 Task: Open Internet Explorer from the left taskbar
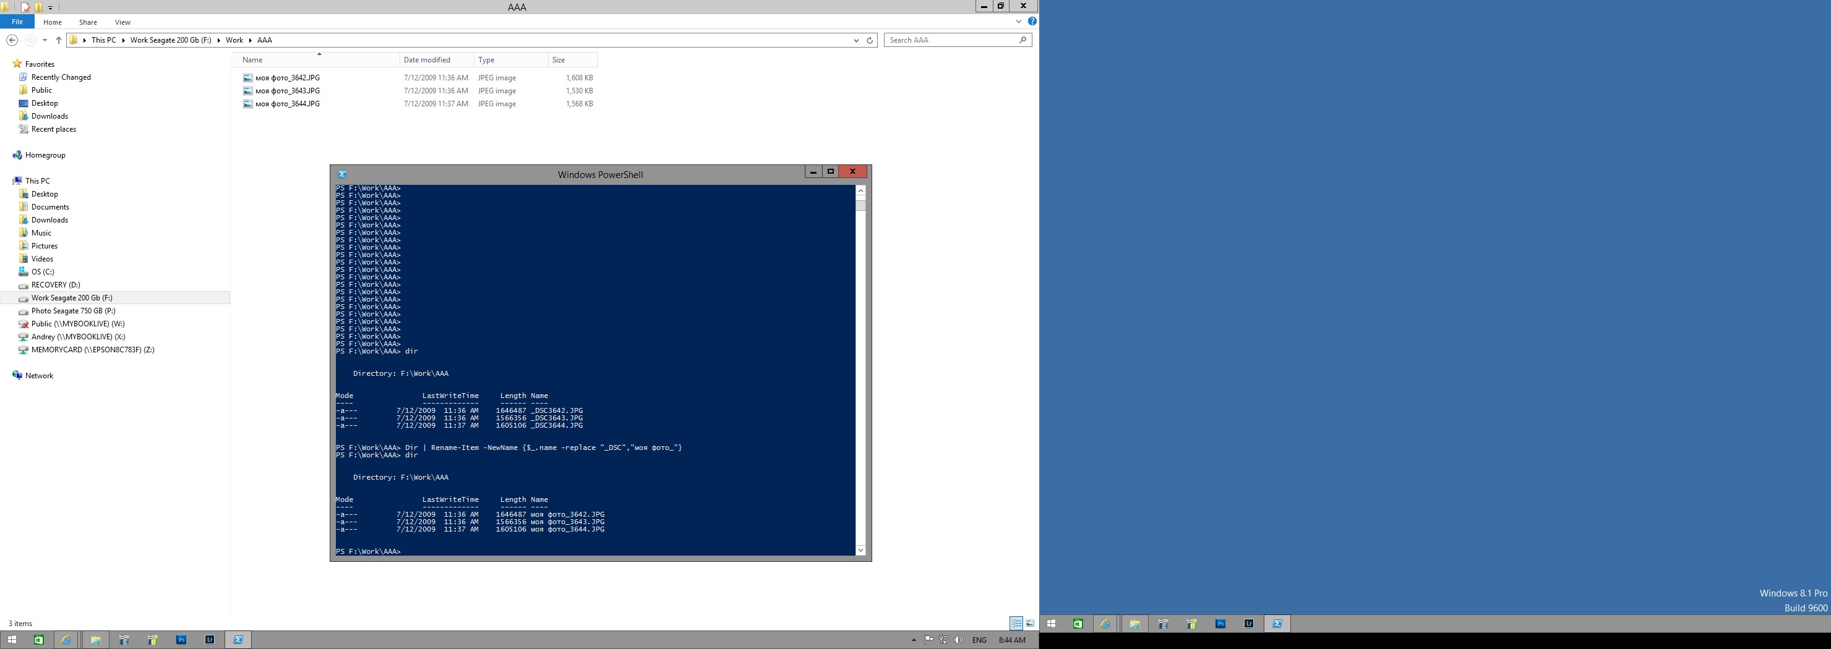pyautogui.click(x=66, y=640)
